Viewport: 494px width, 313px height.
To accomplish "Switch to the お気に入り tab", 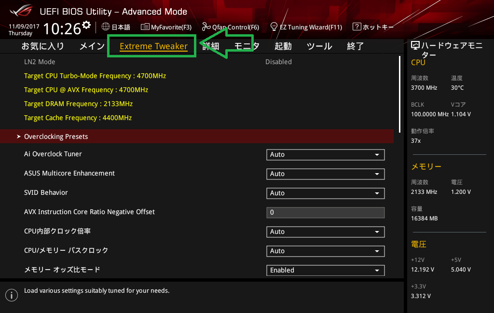I will click(42, 46).
